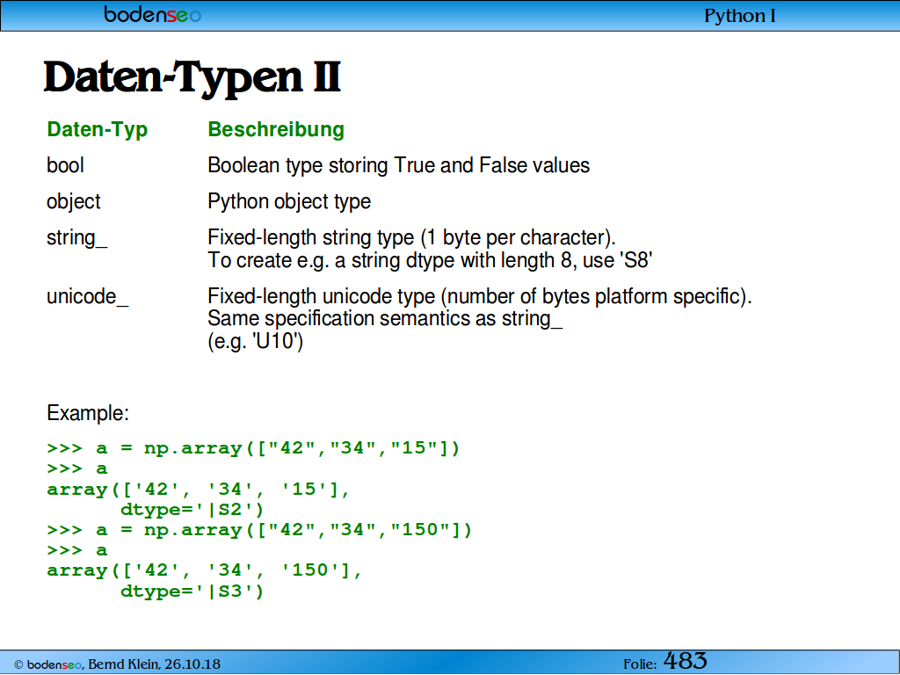The image size is (900, 675).
Task: Click 'Same specification semantics as string_'
Action: point(385,318)
